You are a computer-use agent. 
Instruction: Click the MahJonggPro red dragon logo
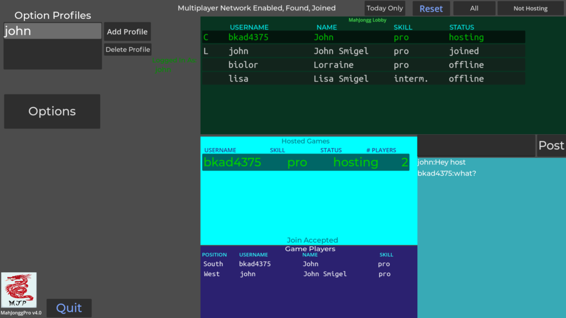(19, 290)
